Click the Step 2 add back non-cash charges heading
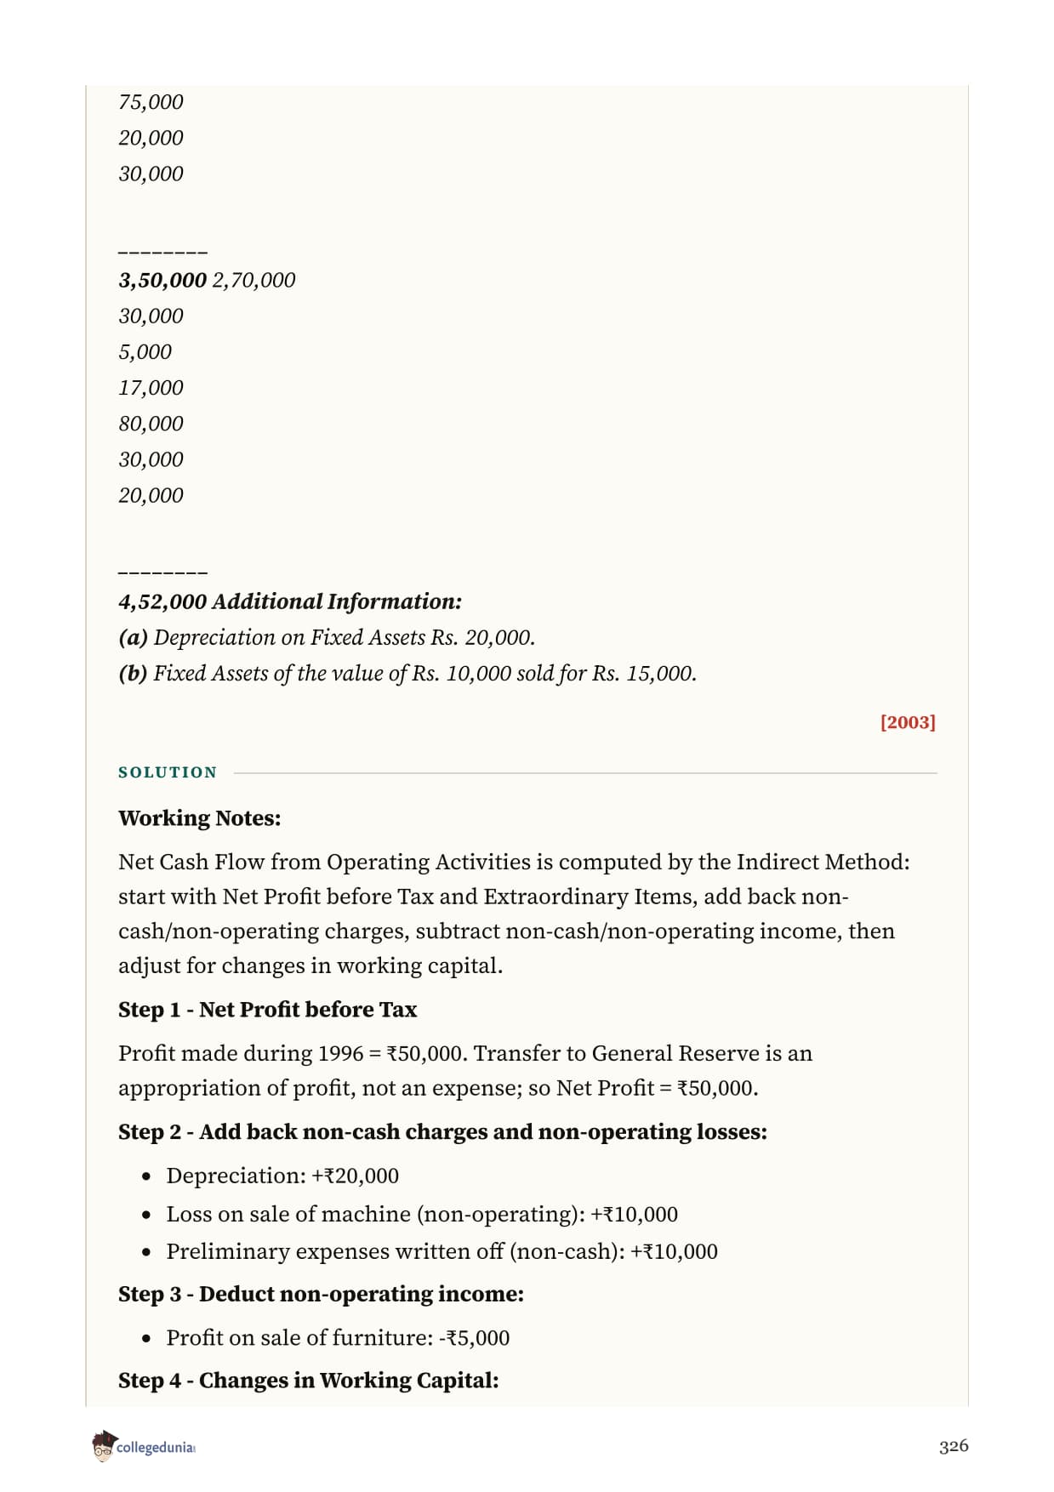This screenshot has width=1054, height=1492. 442,1132
